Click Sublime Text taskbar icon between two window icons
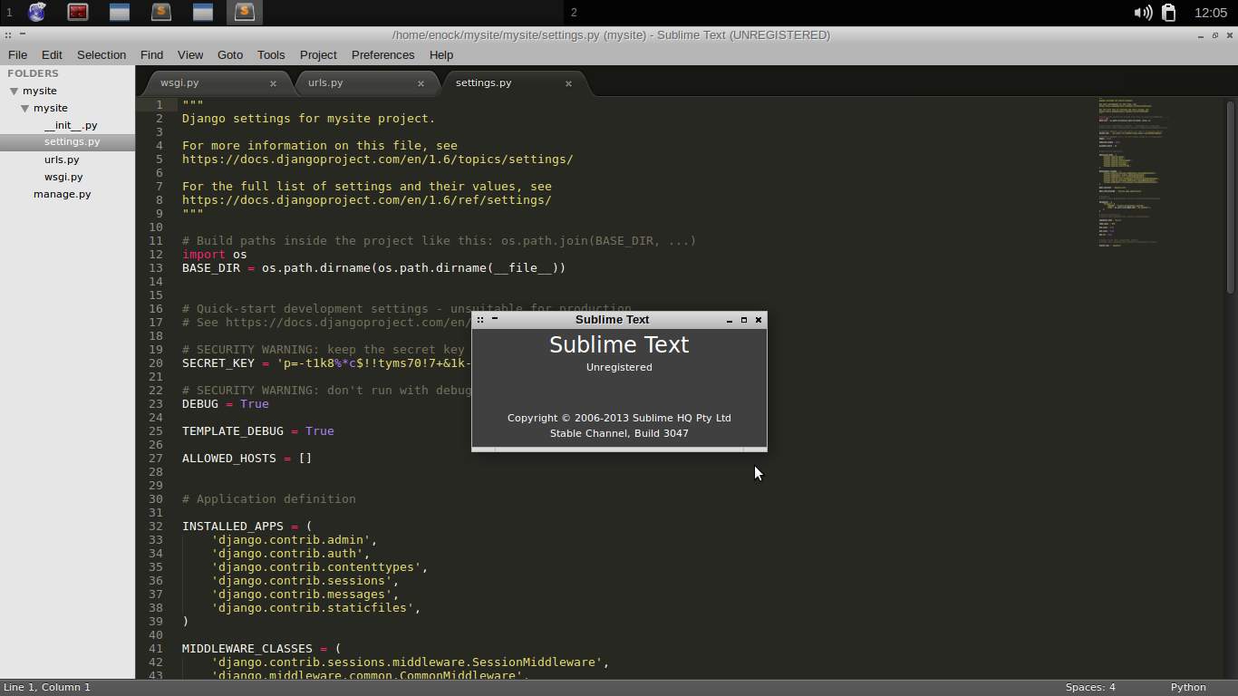The image size is (1238, 696). pyautogui.click(x=161, y=12)
